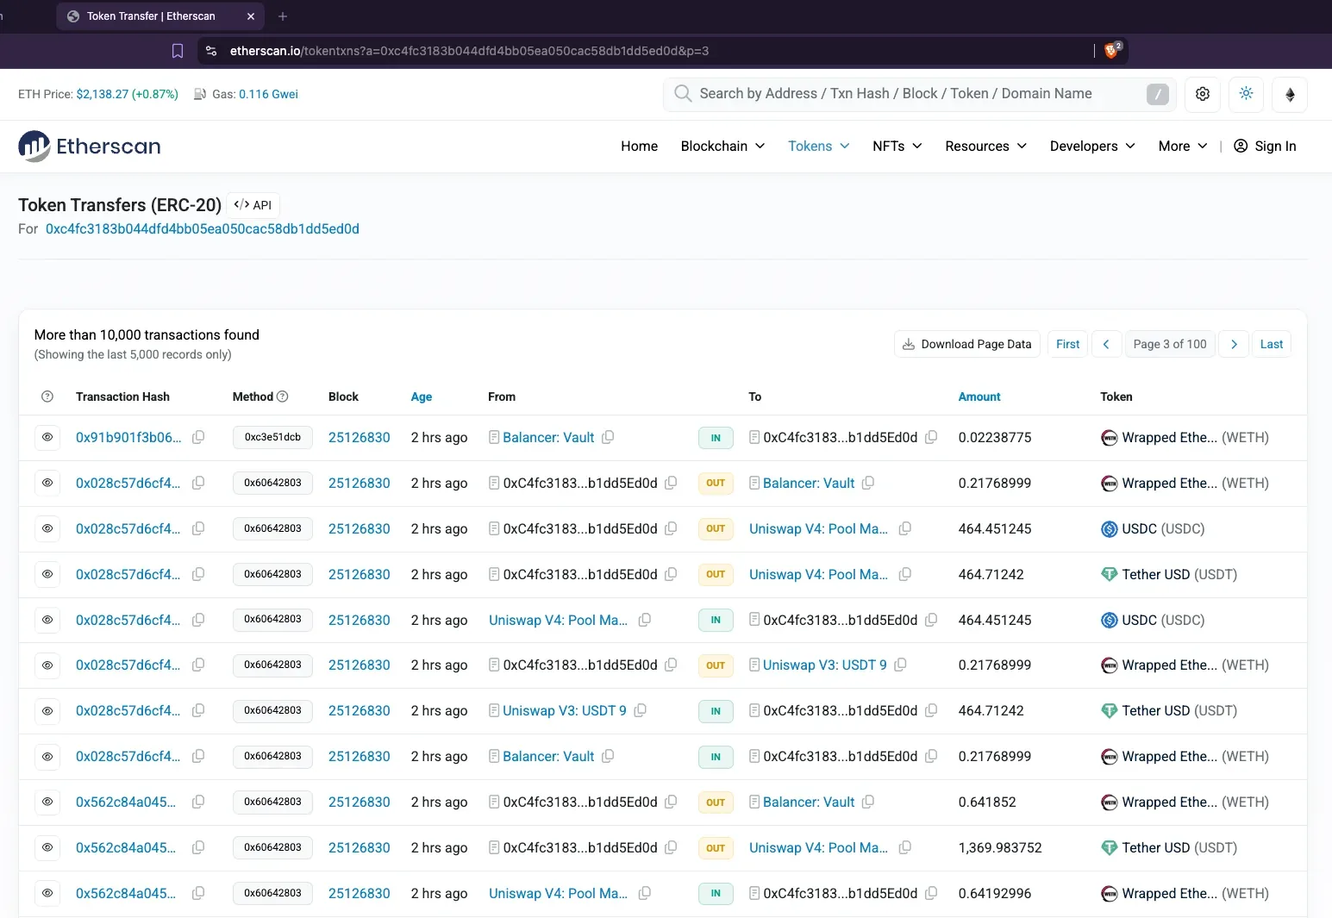Open the Brave Shields icon
Image resolution: width=1332 pixels, height=918 pixels.
pyautogui.click(x=1112, y=50)
